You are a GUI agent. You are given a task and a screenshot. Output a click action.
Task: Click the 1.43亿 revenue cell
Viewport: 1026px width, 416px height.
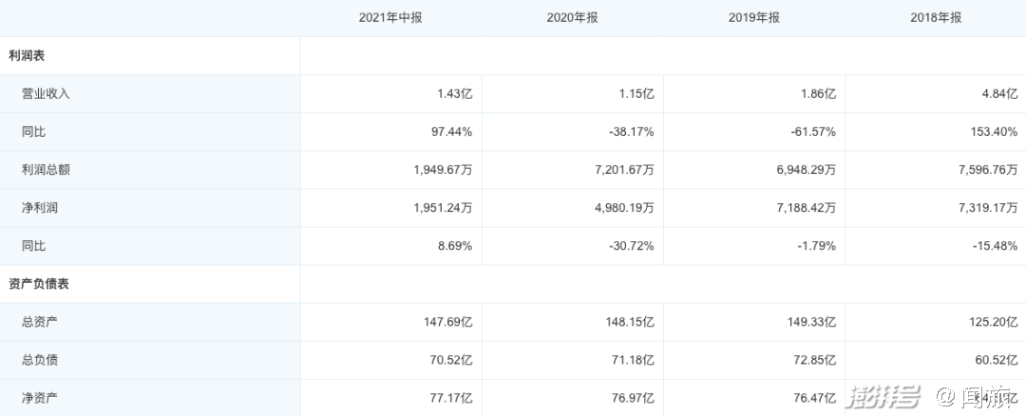tap(448, 94)
